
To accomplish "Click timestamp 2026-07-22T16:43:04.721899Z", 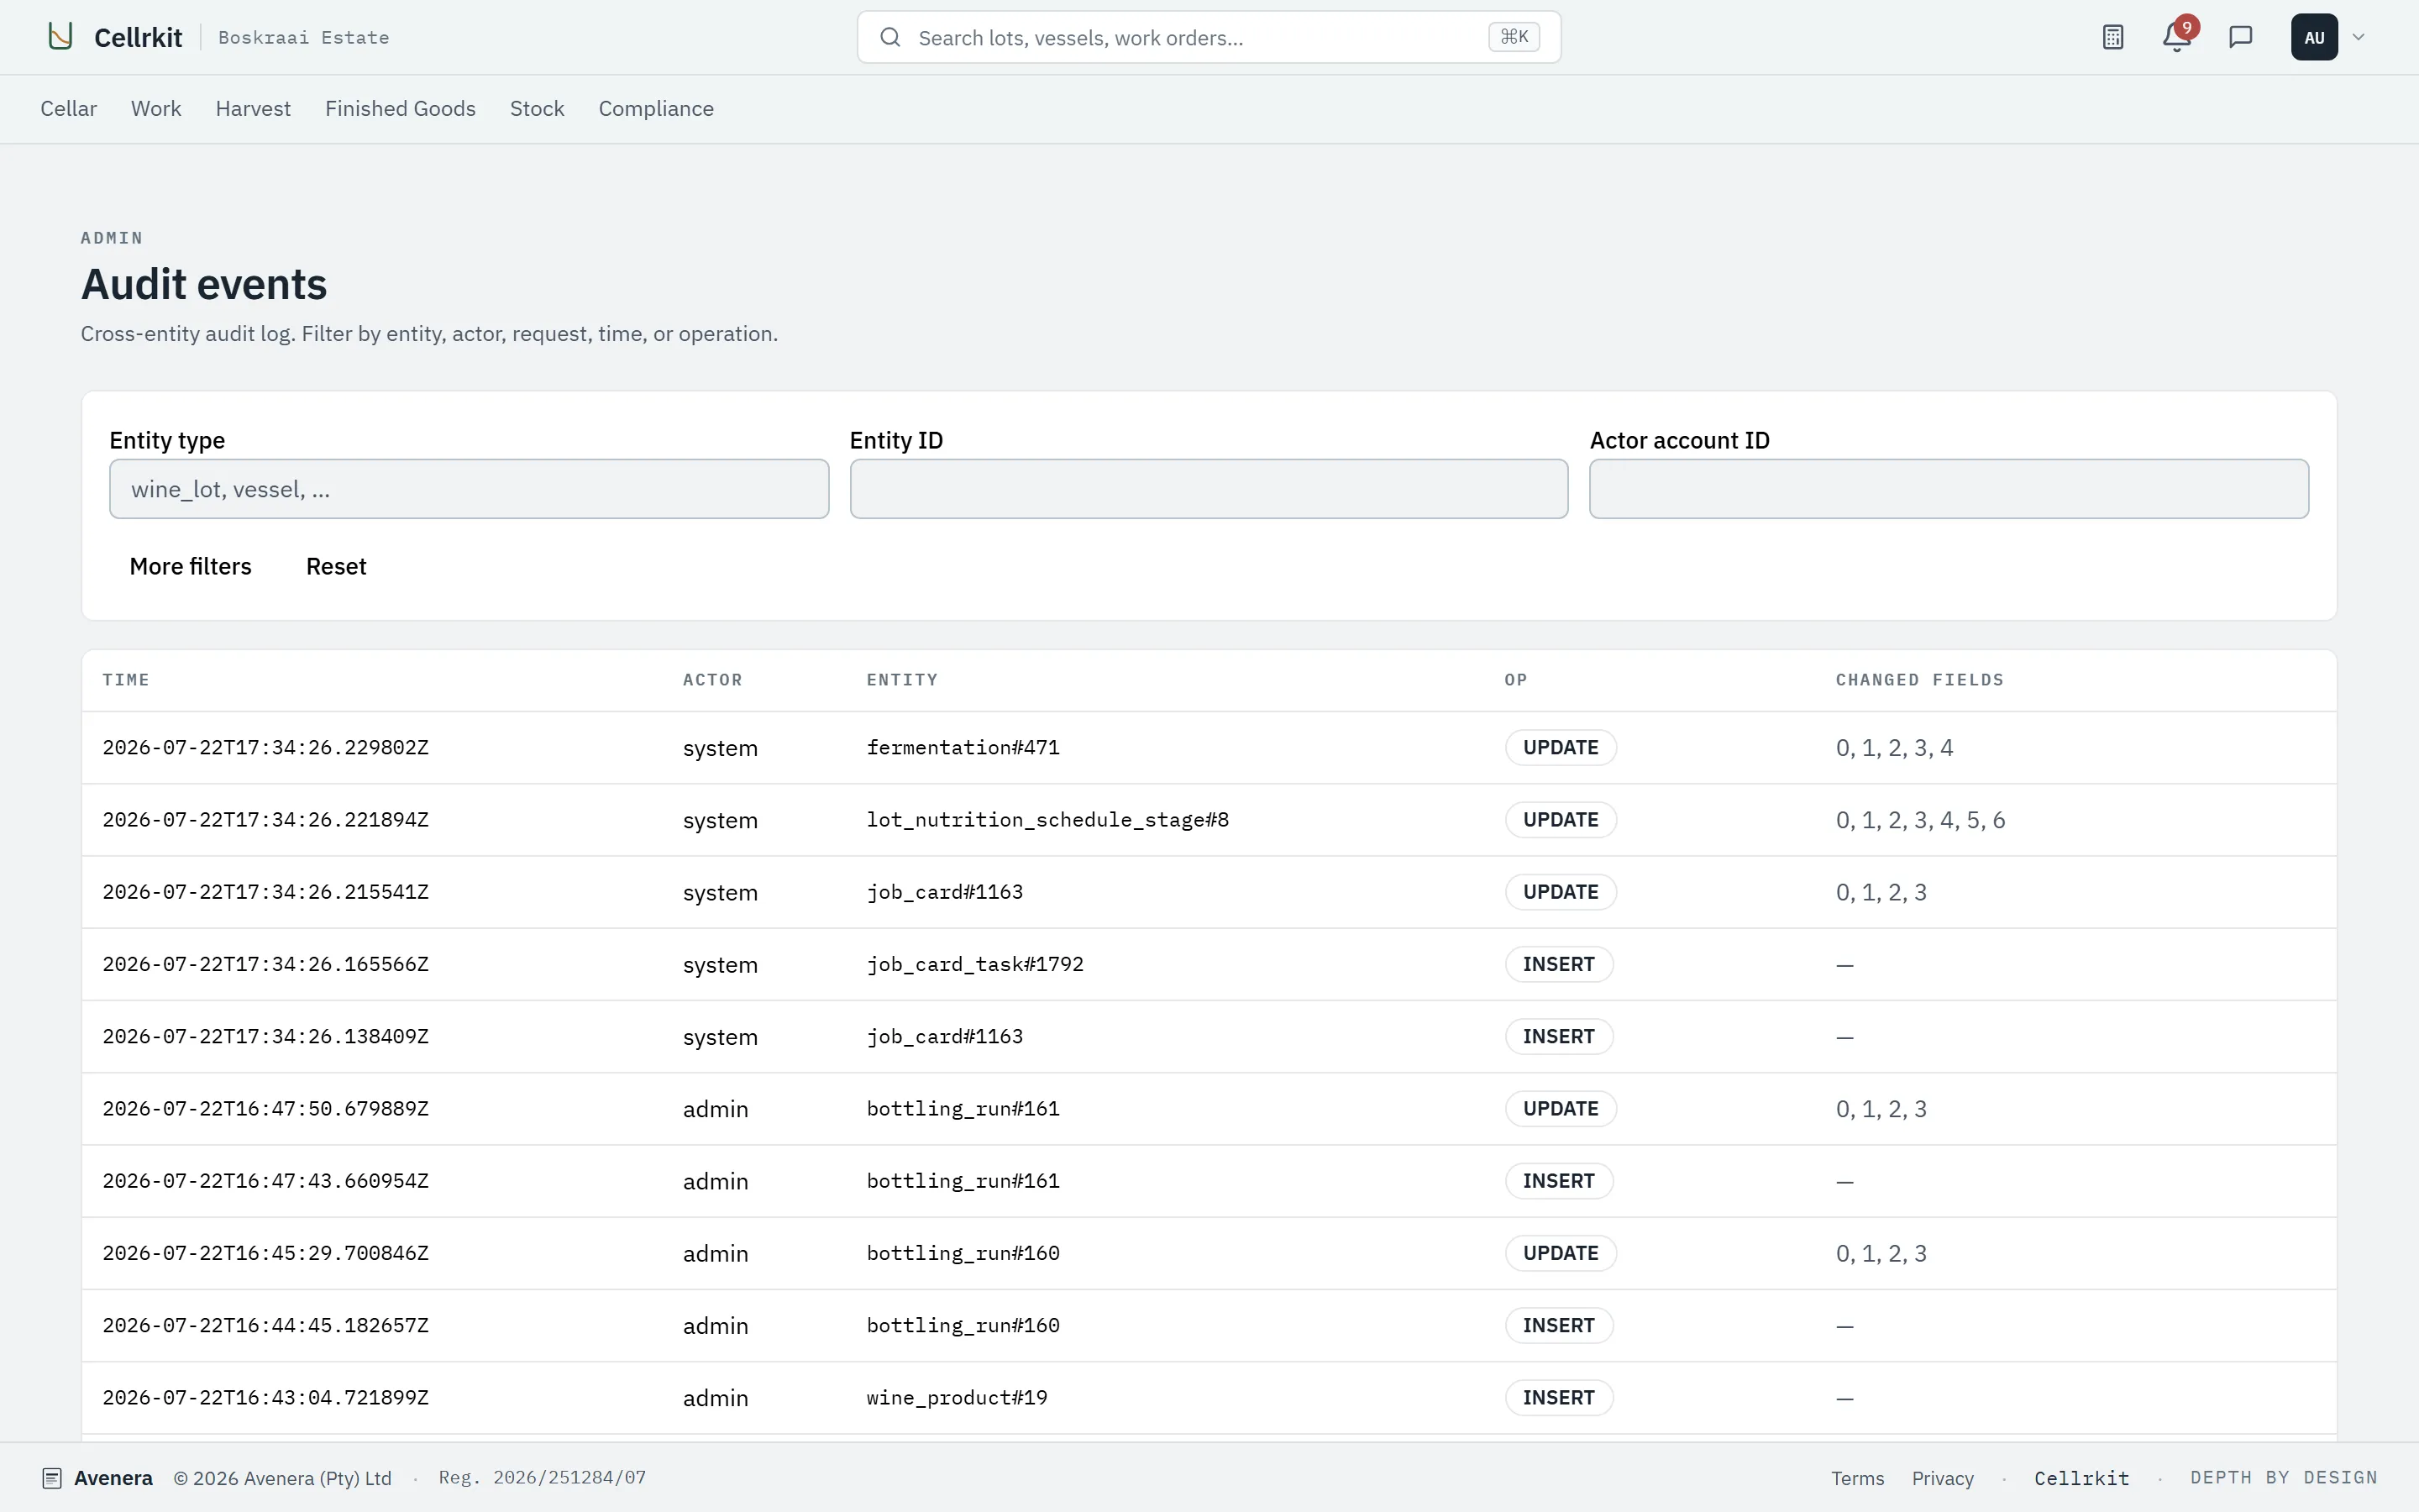I will 265,1397.
